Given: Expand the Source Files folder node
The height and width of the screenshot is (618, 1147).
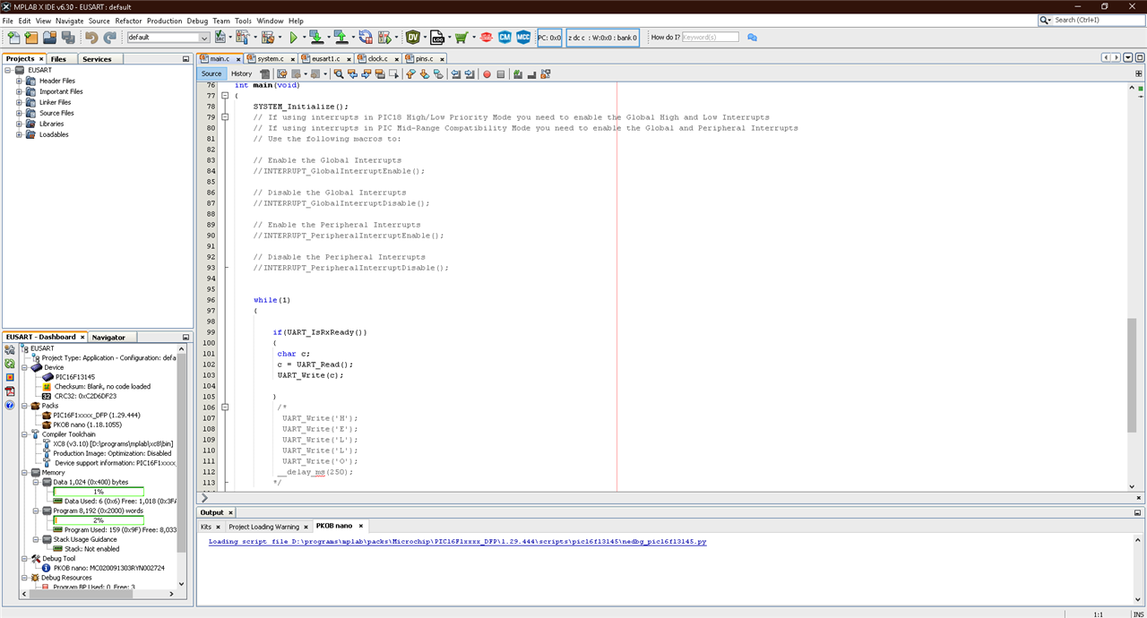Looking at the screenshot, I should click(19, 113).
